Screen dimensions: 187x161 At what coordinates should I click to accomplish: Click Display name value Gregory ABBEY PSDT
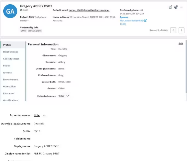(x=46, y=146)
